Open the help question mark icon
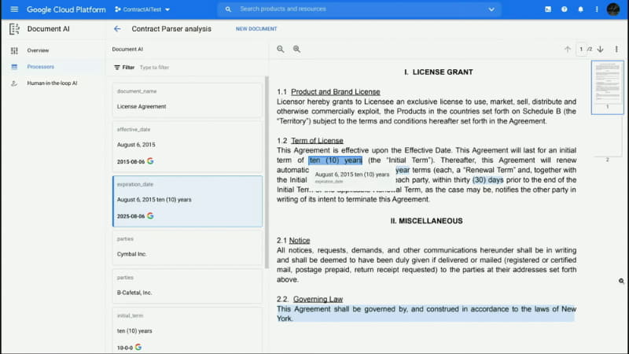The image size is (629, 354). click(565, 9)
